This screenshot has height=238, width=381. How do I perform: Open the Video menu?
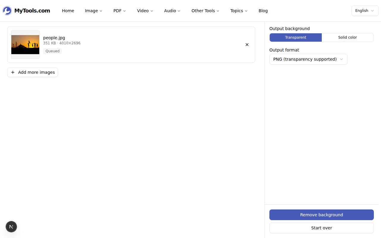click(x=145, y=11)
